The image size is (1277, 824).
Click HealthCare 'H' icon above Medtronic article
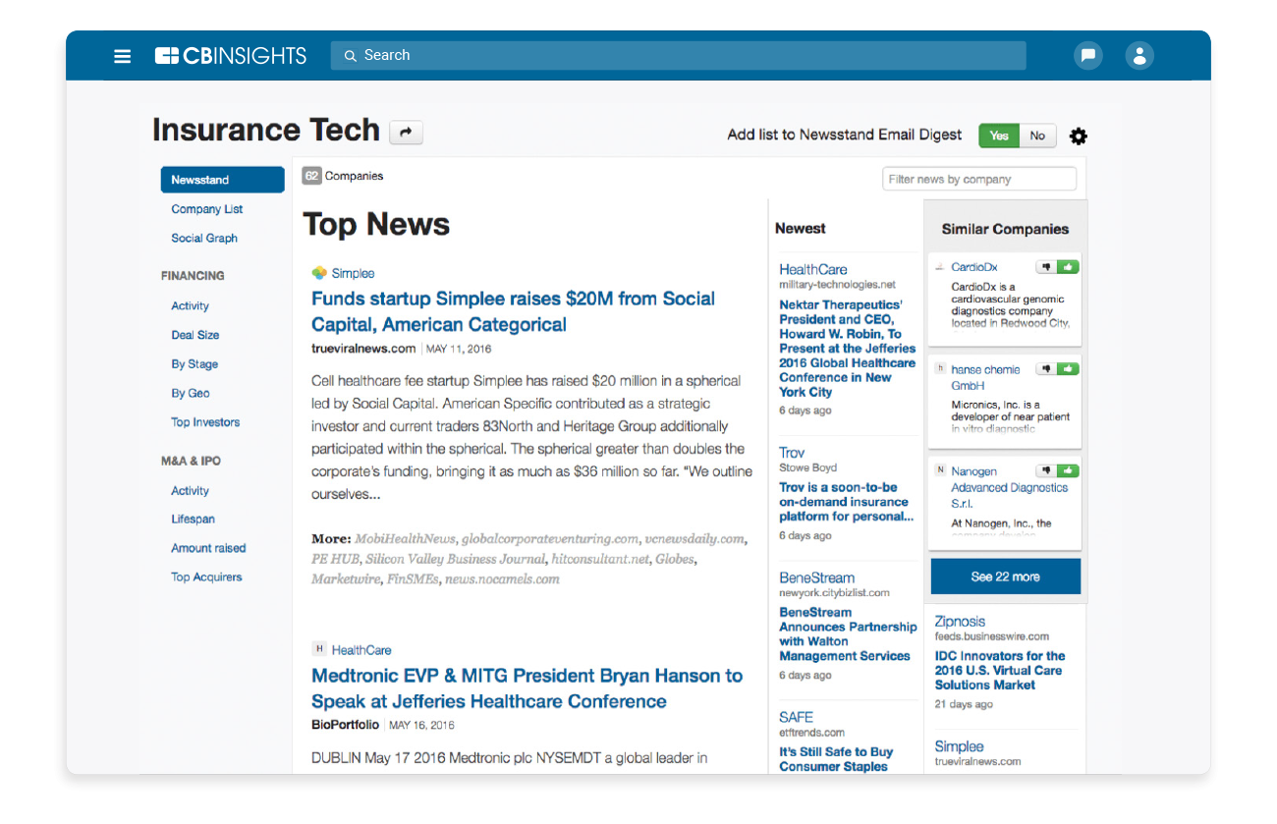tap(319, 649)
